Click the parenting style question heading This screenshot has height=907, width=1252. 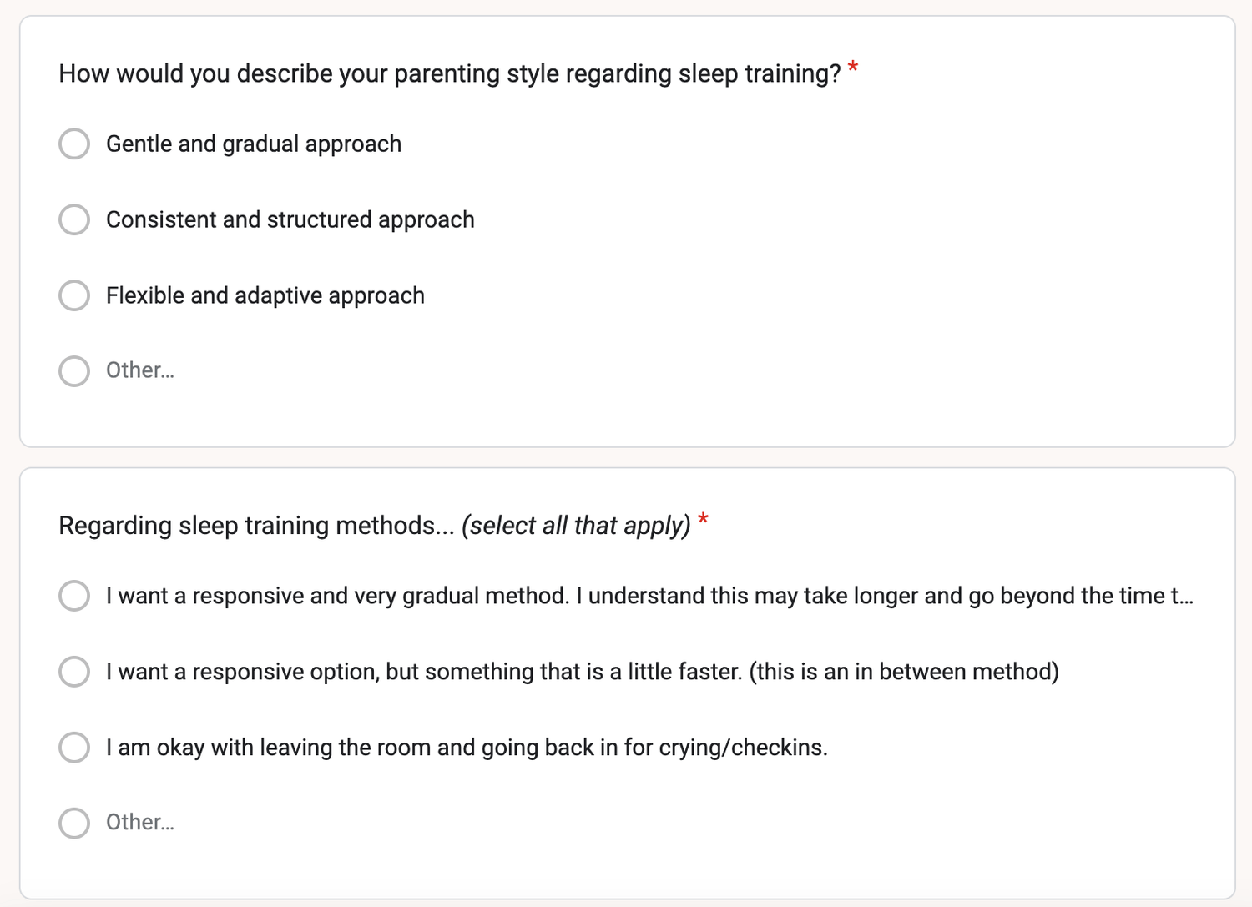[x=449, y=73]
